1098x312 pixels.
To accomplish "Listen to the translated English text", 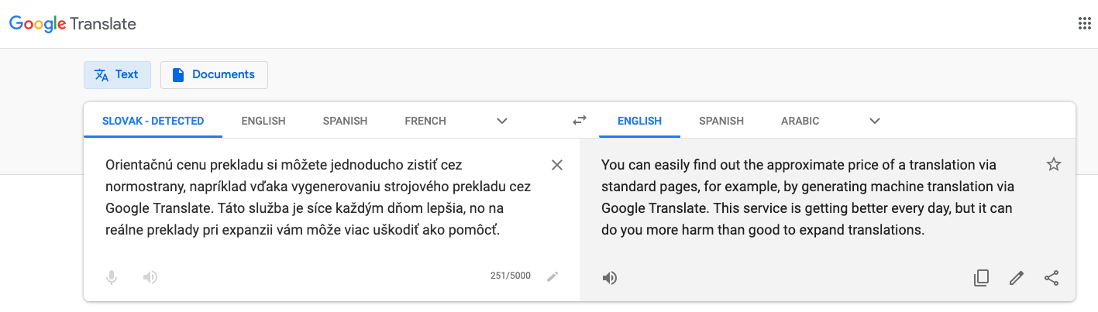I will (610, 278).
